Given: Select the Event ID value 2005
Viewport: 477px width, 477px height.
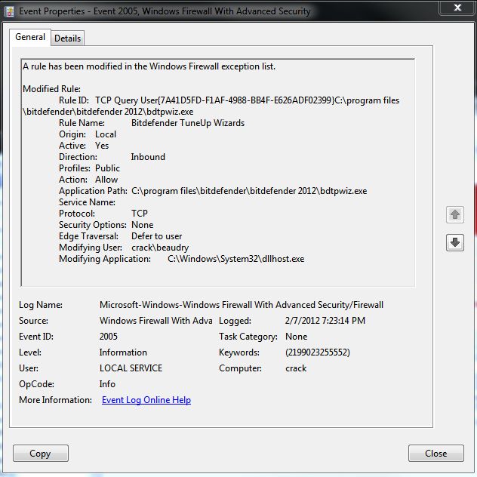Looking at the screenshot, I should (108, 337).
